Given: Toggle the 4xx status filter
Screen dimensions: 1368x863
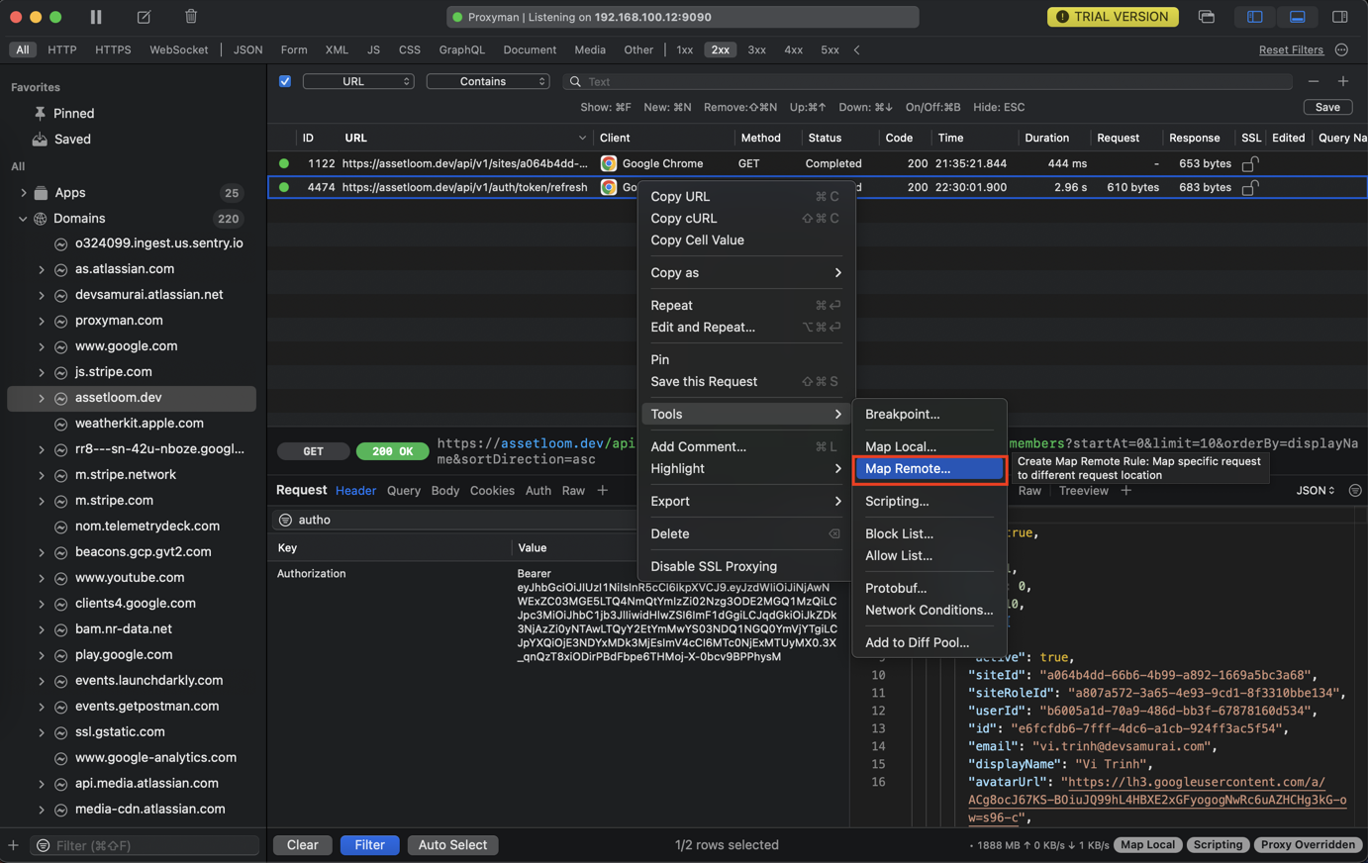Looking at the screenshot, I should [793, 49].
